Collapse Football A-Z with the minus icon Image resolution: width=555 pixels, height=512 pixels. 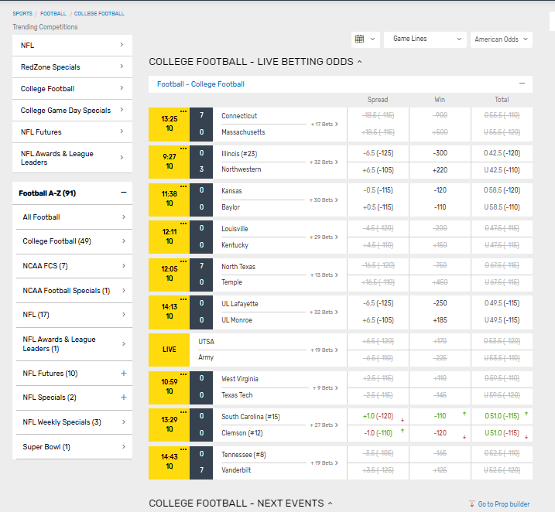123,193
